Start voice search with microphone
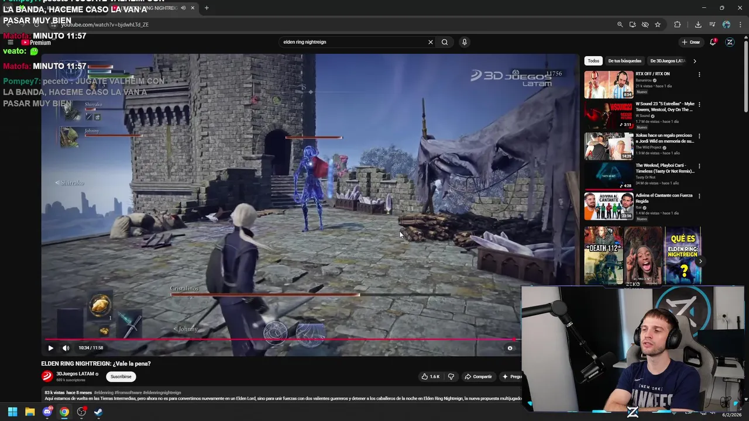This screenshot has width=749, height=421. (465, 42)
